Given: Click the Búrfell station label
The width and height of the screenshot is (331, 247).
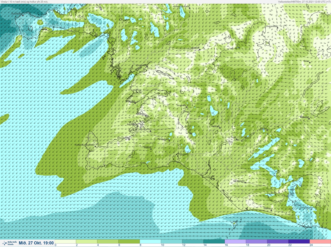Looking at the screenshot, I should (x=263, y=128).
